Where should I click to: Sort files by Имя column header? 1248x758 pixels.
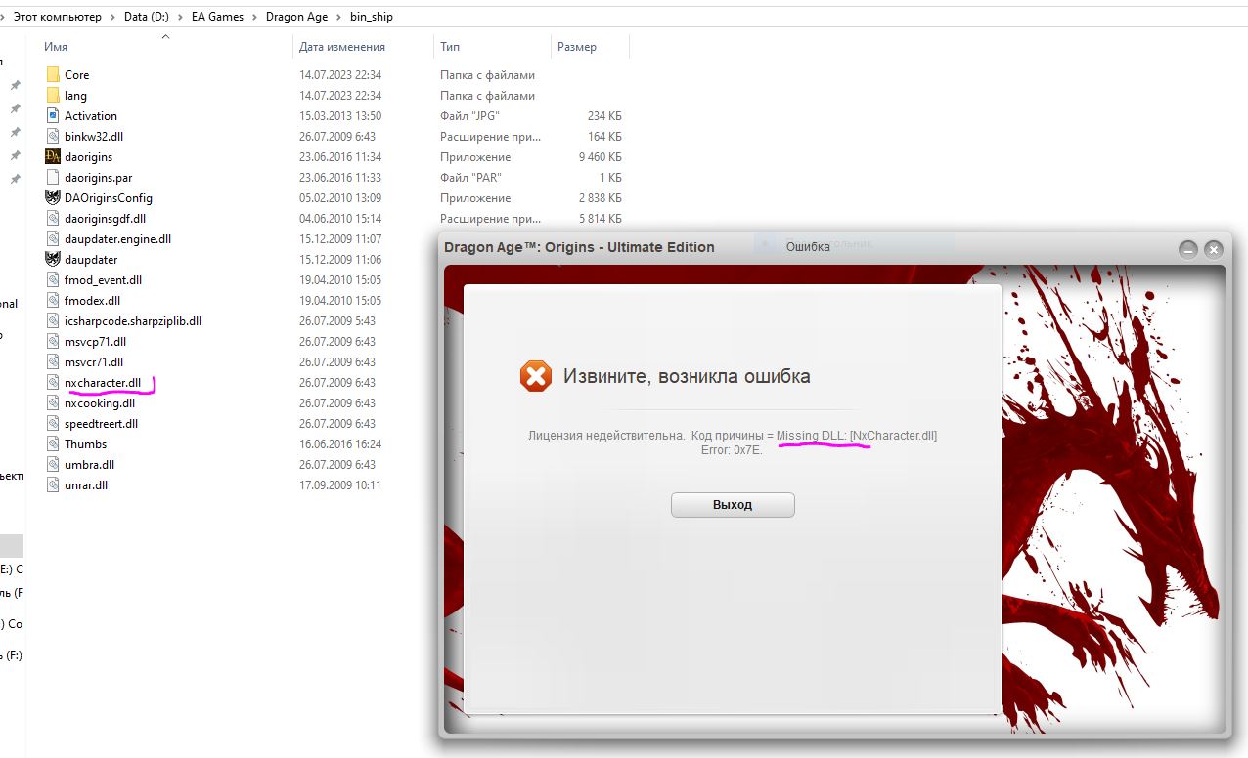tap(56, 47)
